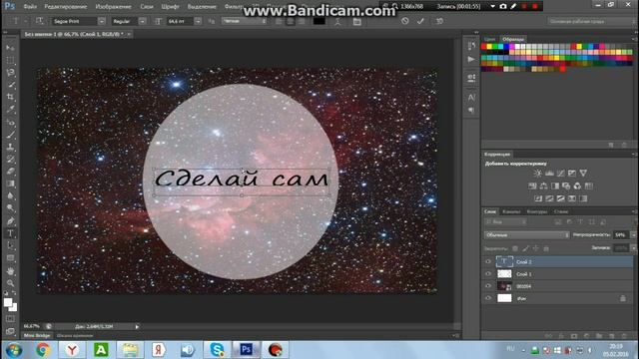The width and height of the screenshot is (639, 359).
Task: Choose the foreground color swatch
Action: [x=8, y=302]
